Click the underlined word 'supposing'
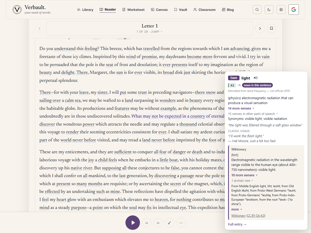311x233 pixels. click(x=111, y=168)
